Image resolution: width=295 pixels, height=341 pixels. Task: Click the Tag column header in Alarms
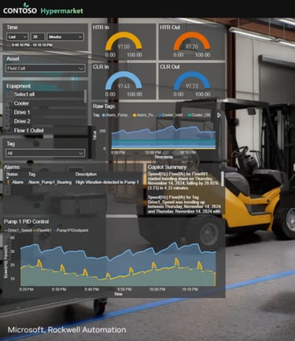pyautogui.click(x=31, y=174)
